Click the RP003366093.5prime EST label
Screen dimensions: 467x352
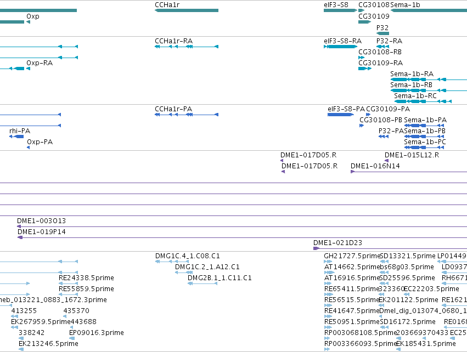[361, 344]
